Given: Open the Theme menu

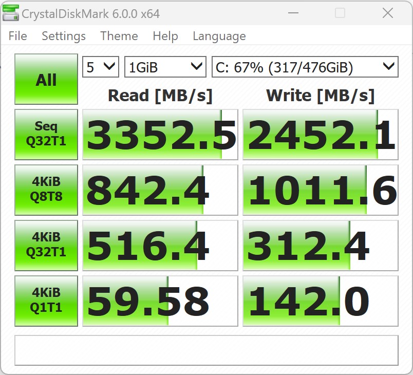Looking at the screenshot, I should click(119, 36).
